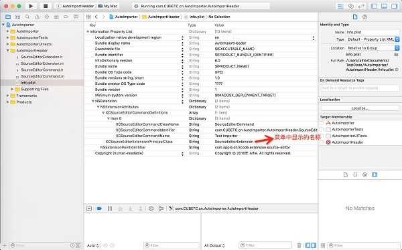
Task: Go back in editor history
Action: (x=96, y=17)
